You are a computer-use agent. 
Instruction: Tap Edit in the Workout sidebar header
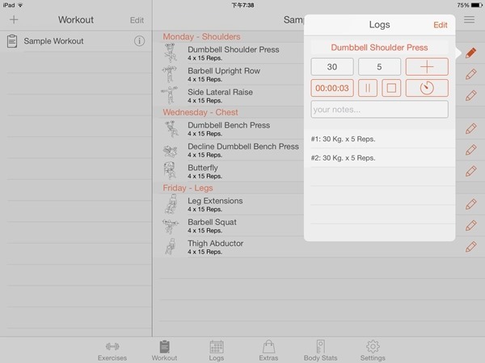(137, 20)
